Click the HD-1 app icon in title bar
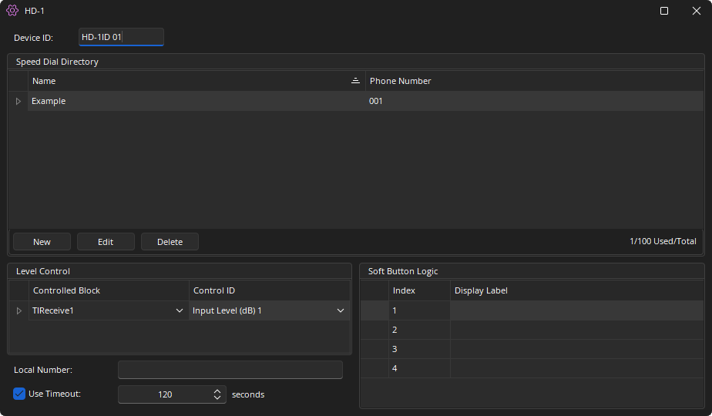This screenshot has width=712, height=416. coord(12,11)
